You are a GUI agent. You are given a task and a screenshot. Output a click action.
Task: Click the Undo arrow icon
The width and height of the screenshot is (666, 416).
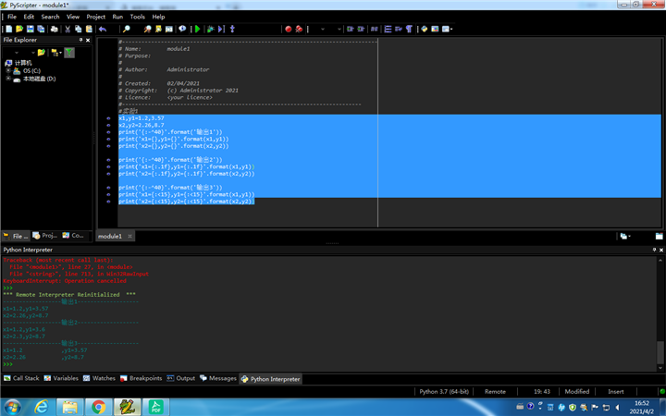[x=103, y=29]
